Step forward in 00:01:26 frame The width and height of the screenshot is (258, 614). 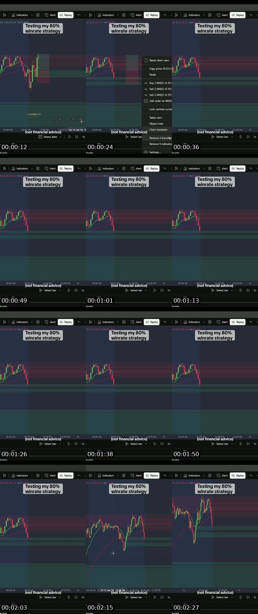click(x=76, y=444)
